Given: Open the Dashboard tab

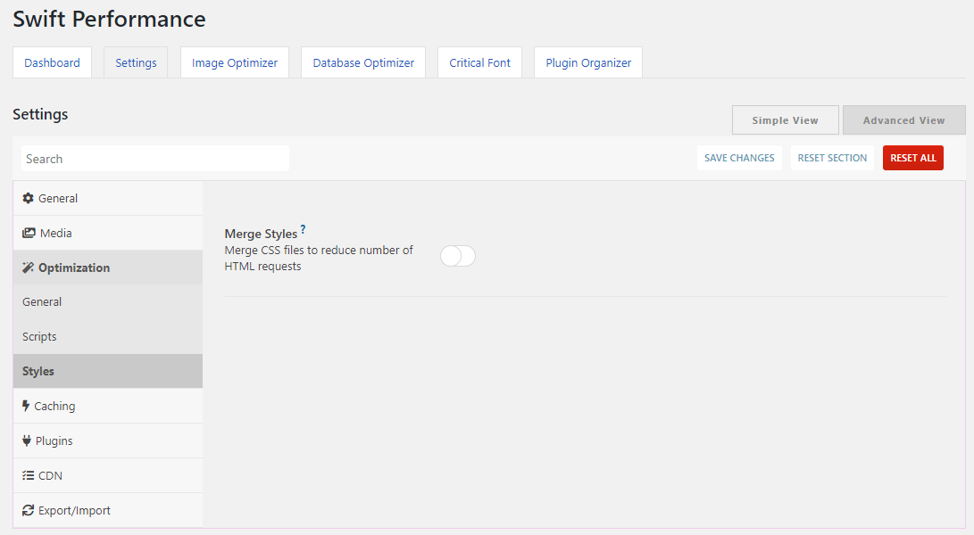Looking at the screenshot, I should [52, 62].
